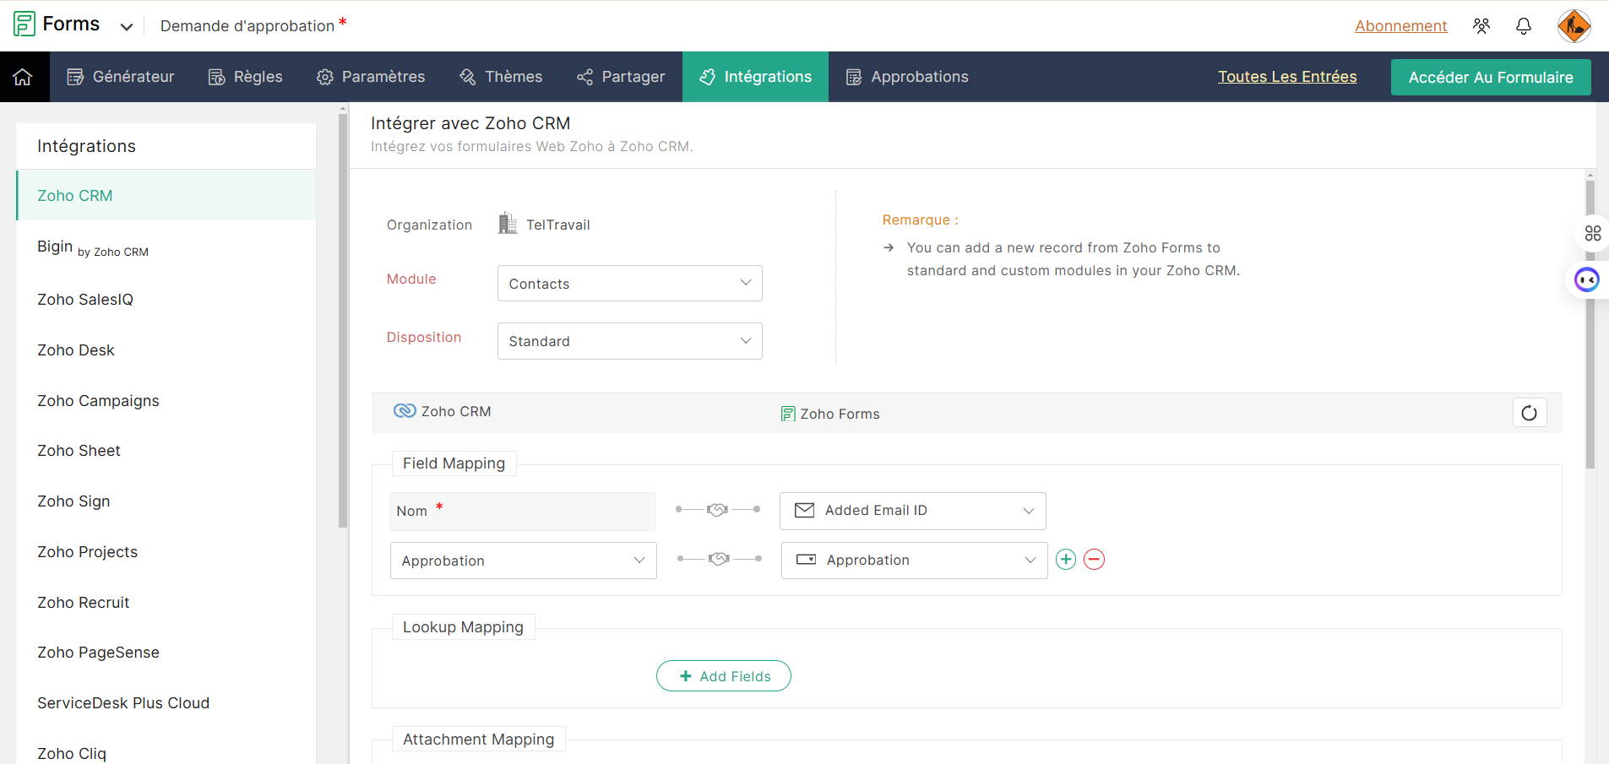Open the Règles tab
The height and width of the screenshot is (764, 1609).
click(x=245, y=77)
